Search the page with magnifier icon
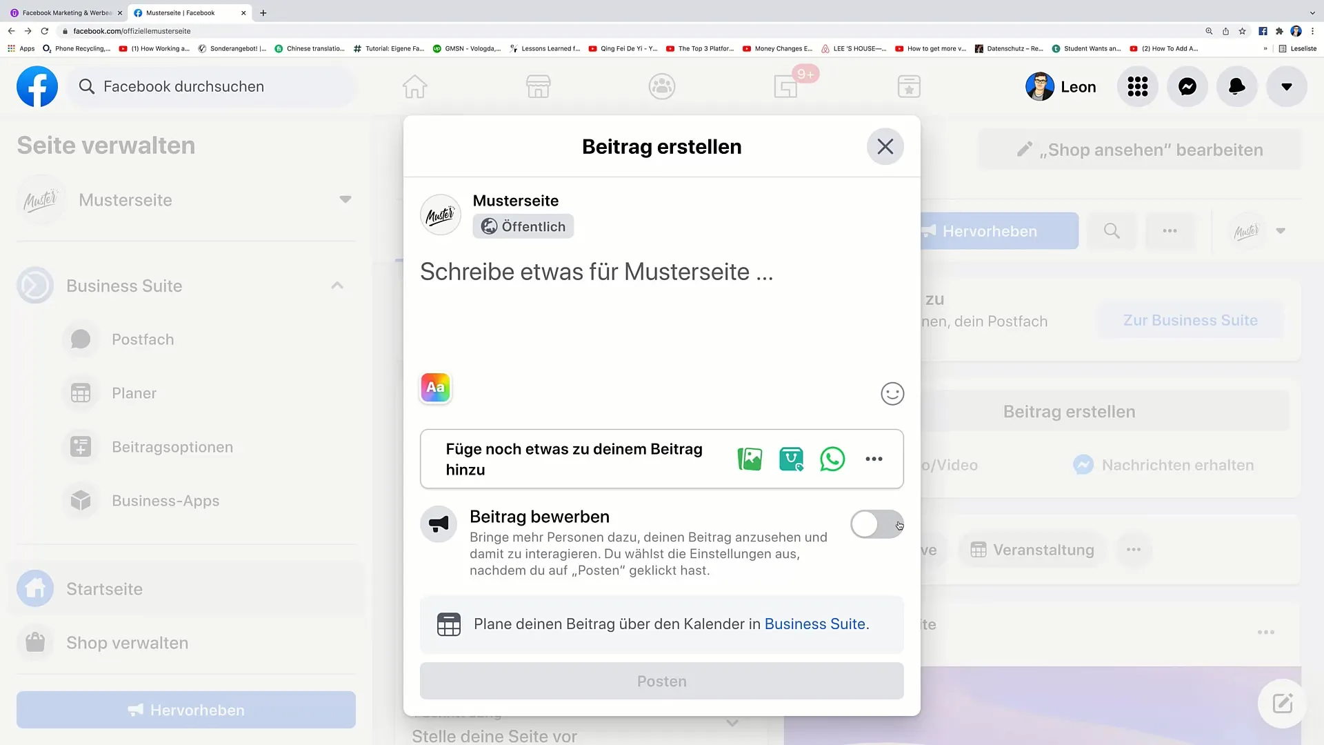The height and width of the screenshot is (745, 1324). pyautogui.click(x=1112, y=231)
